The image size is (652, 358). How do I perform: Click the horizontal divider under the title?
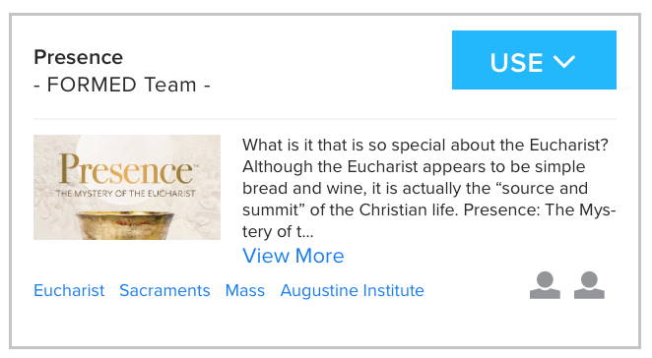325,119
